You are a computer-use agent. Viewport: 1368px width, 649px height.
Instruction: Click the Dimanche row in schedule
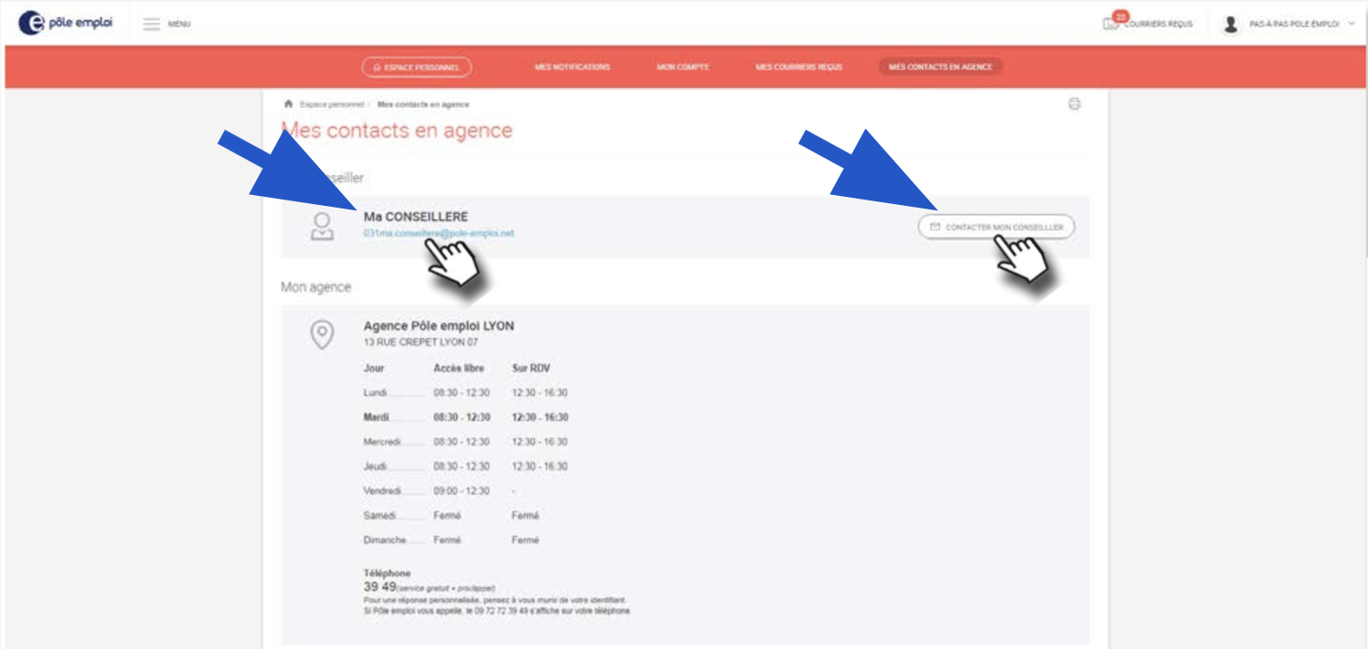click(x=452, y=540)
